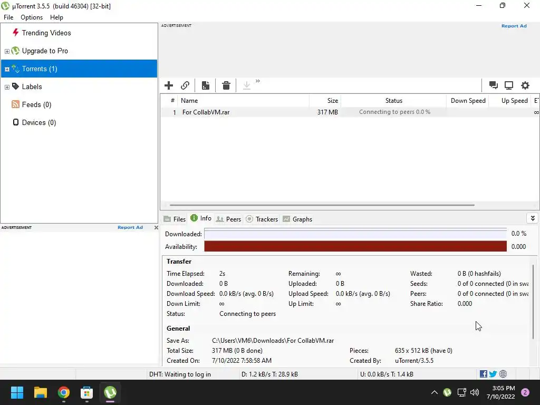Screen dimensions: 540x405
Task: Click the red Availability bar
Action: (x=355, y=247)
